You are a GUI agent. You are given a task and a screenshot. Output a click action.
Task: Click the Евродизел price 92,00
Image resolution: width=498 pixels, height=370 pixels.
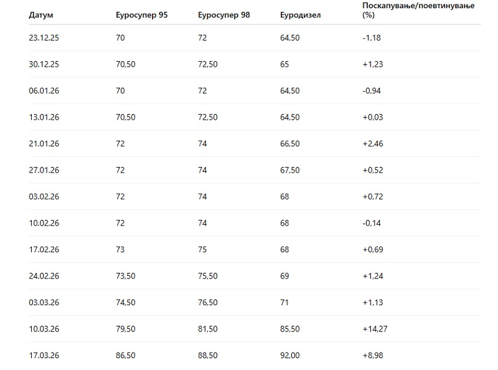pos(291,356)
